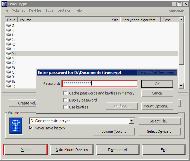Click the volume path text field
The height and width of the screenshot is (161, 190).
(79, 121)
